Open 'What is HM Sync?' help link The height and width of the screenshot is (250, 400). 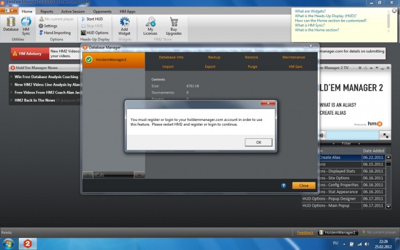(x=310, y=25)
